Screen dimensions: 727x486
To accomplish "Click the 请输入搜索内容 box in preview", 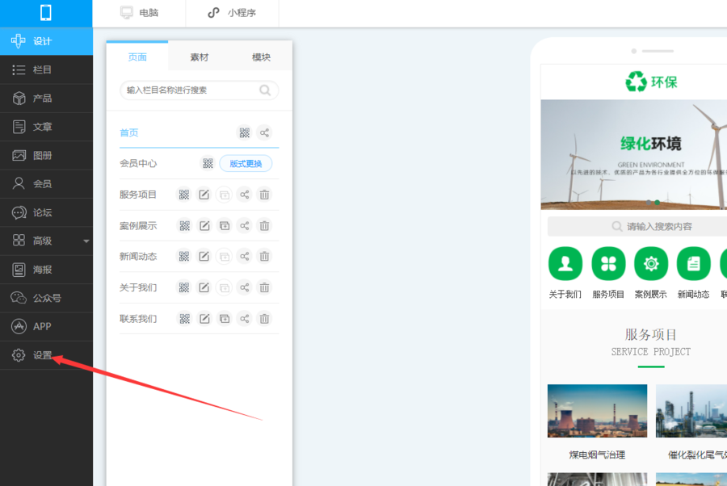I will (x=637, y=226).
